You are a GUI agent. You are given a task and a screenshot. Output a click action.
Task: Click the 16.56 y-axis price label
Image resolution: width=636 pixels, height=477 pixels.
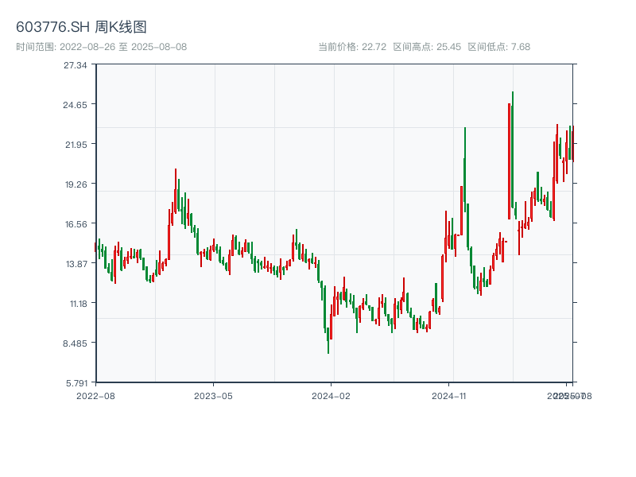pos(76,224)
